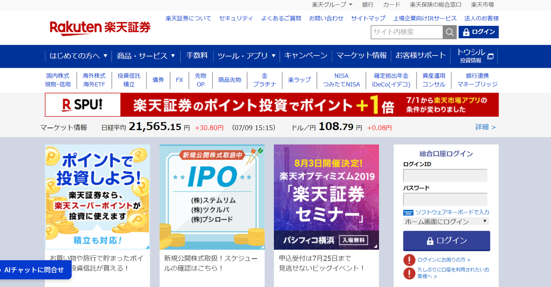This screenshot has width=551, height=287.
Task: Open the 楽天グループ dropdown
Action: pos(332,5)
